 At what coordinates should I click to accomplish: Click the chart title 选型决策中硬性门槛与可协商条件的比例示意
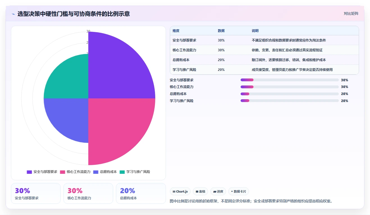[x=74, y=14]
